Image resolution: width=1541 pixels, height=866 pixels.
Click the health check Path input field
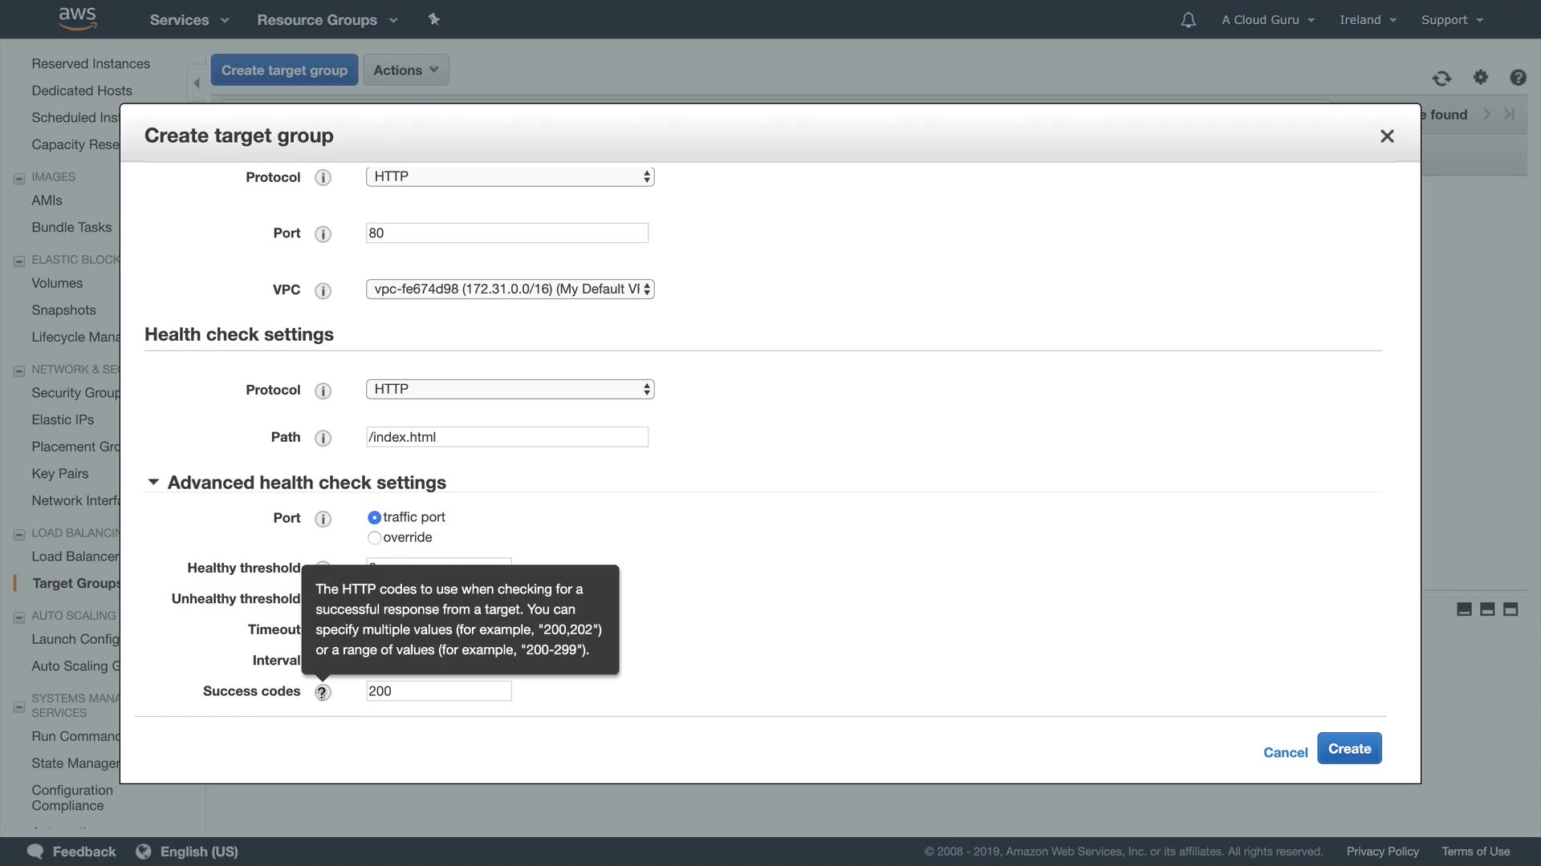[506, 437]
